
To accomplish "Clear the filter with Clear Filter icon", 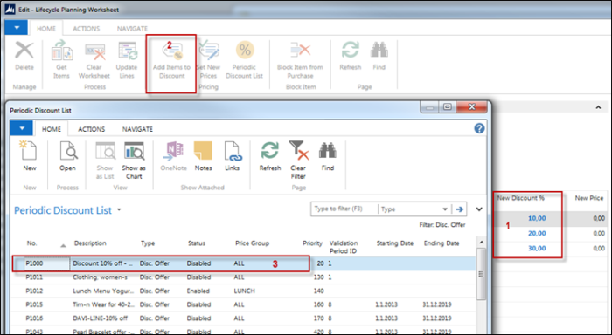I will tap(298, 161).
